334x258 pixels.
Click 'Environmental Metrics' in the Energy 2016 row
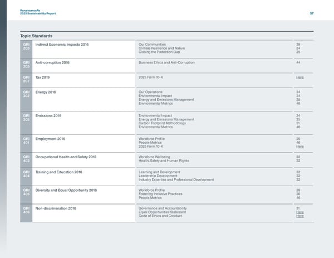pos(155,104)
